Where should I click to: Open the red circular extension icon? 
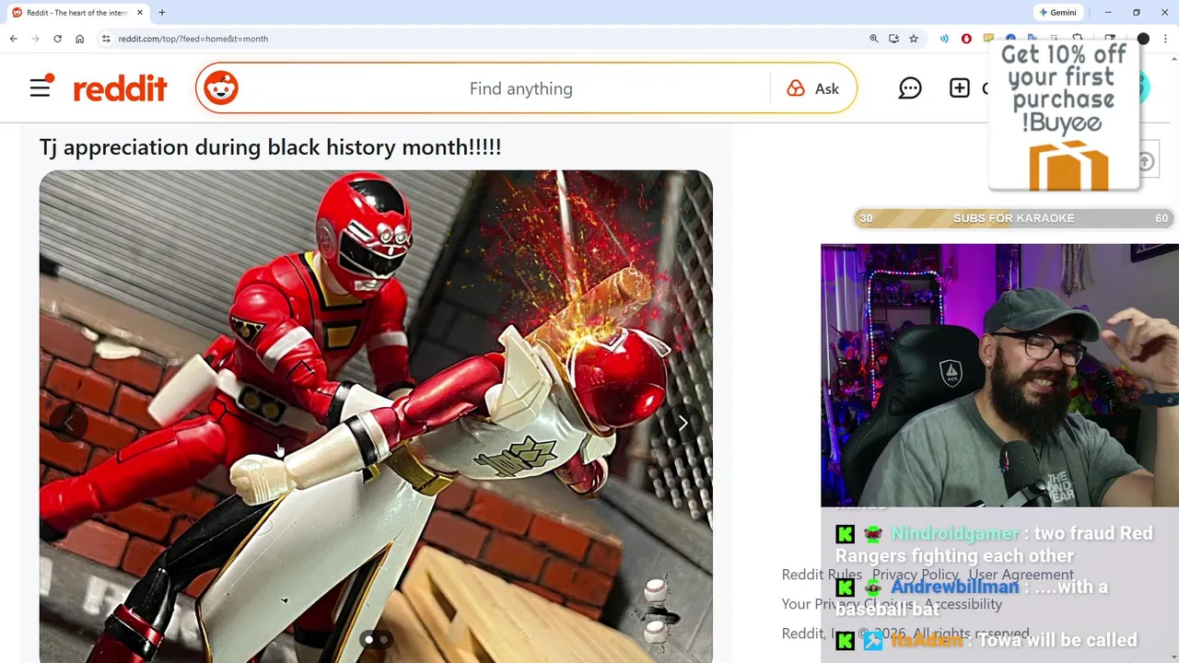coord(966,39)
